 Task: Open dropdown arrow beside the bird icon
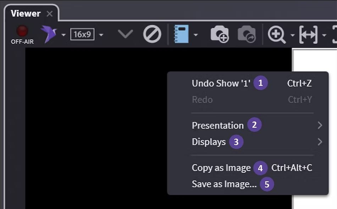coord(63,35)
